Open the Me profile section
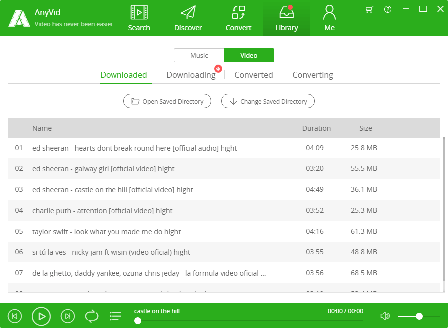Image resolution: width=448 pixels, height=328 pixels. [329, 18]
